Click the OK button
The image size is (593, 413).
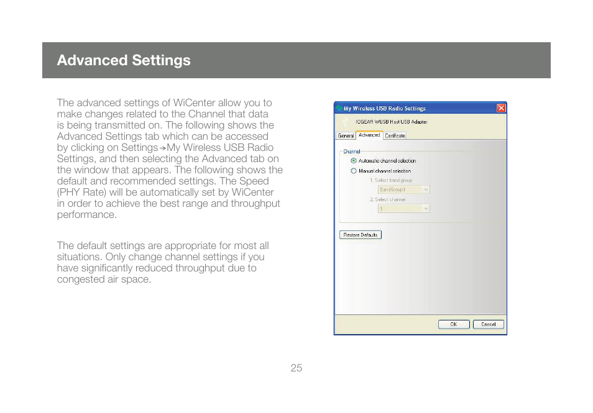tap(454, 324)
